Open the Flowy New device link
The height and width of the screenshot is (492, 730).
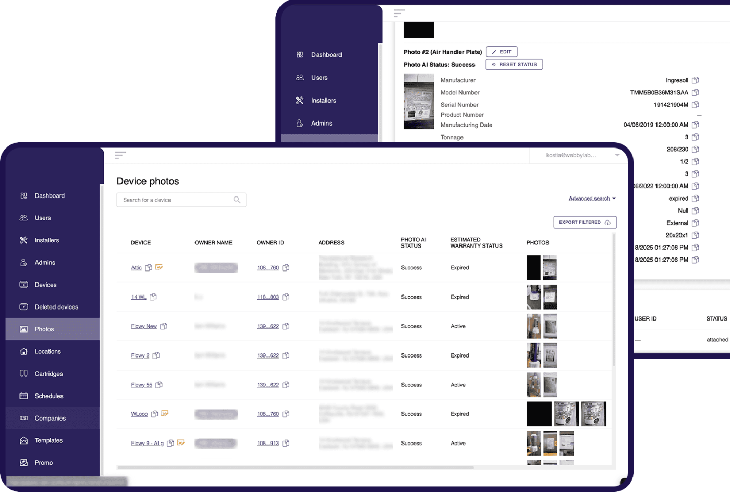coord(144,326)
